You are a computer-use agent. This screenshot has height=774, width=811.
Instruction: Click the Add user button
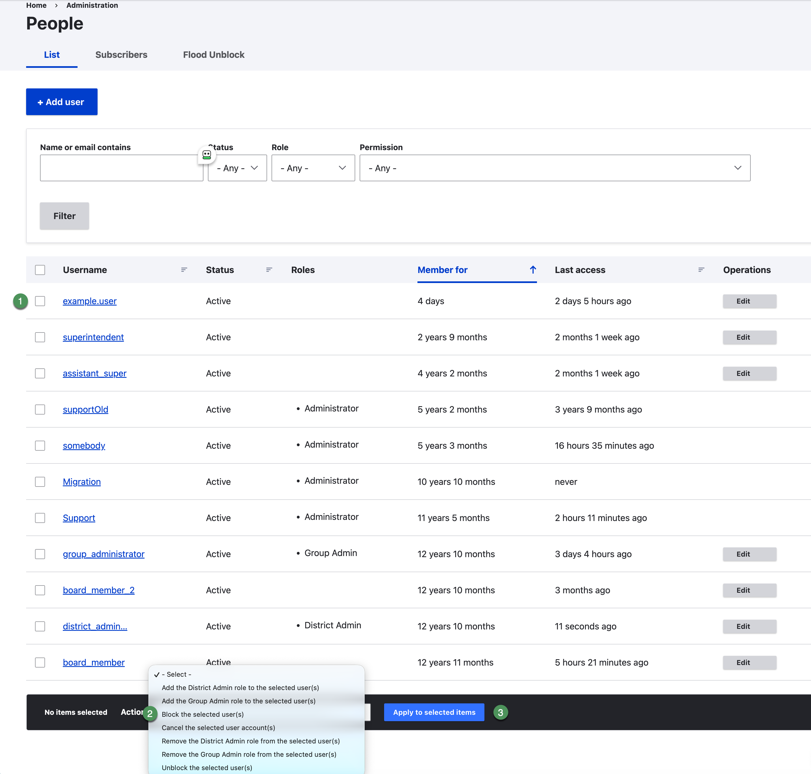point(62,102)
